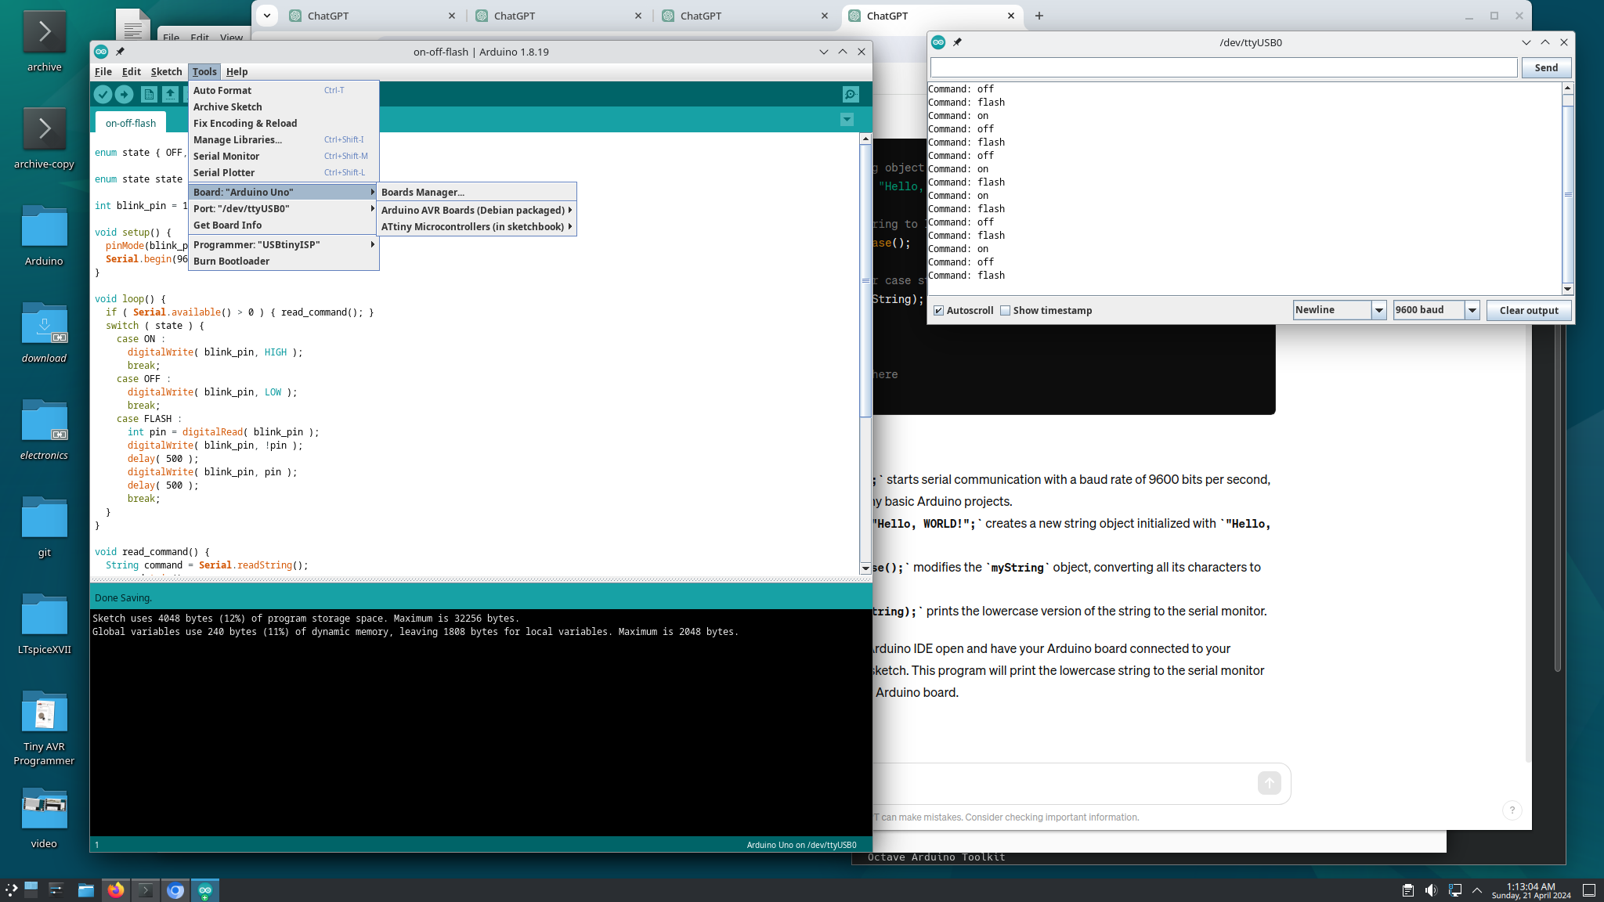
Task: Click the Send button in serial monitor
Action: pyautogui.click(x=1546, y=68)
